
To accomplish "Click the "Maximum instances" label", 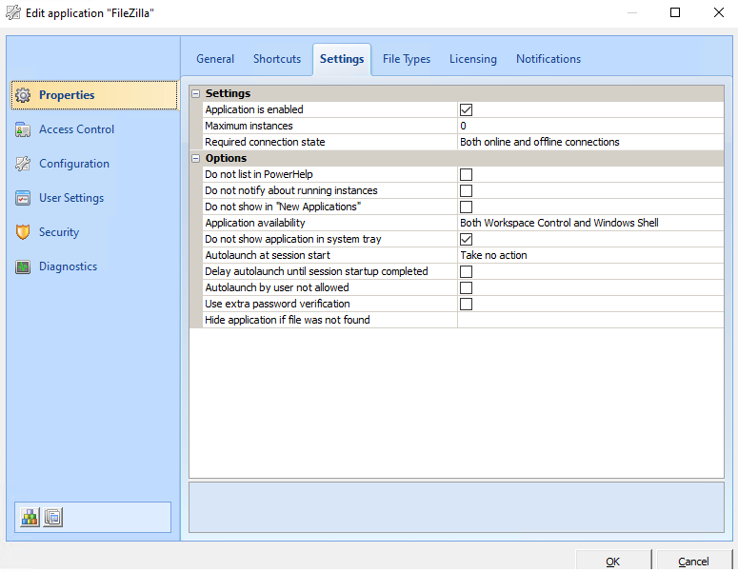I will point(249,126).
